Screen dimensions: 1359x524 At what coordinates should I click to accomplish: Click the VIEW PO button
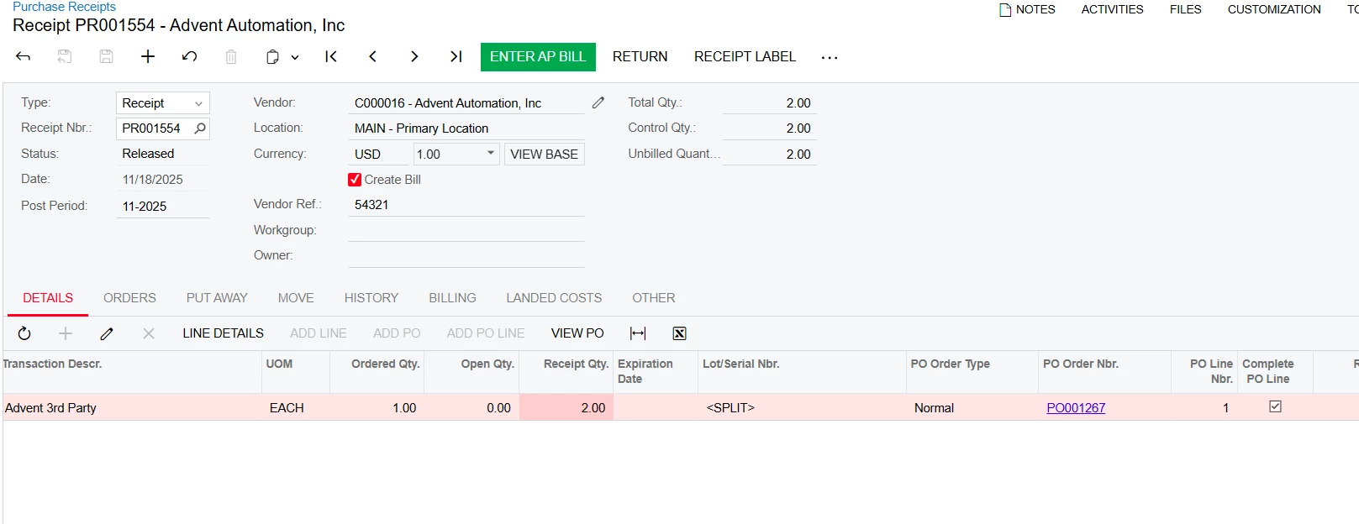tap(577, 333)
